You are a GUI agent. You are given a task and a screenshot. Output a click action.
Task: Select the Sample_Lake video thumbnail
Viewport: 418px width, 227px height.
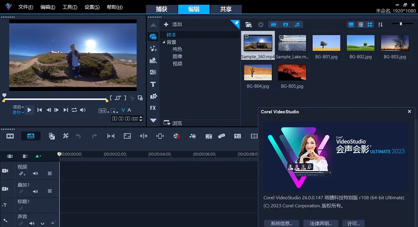pyautogui.click(x=292, y=43)
